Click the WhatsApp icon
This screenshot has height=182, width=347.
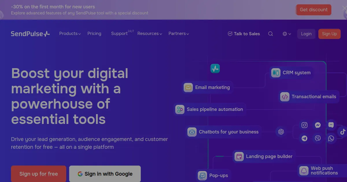click(331, 138)
